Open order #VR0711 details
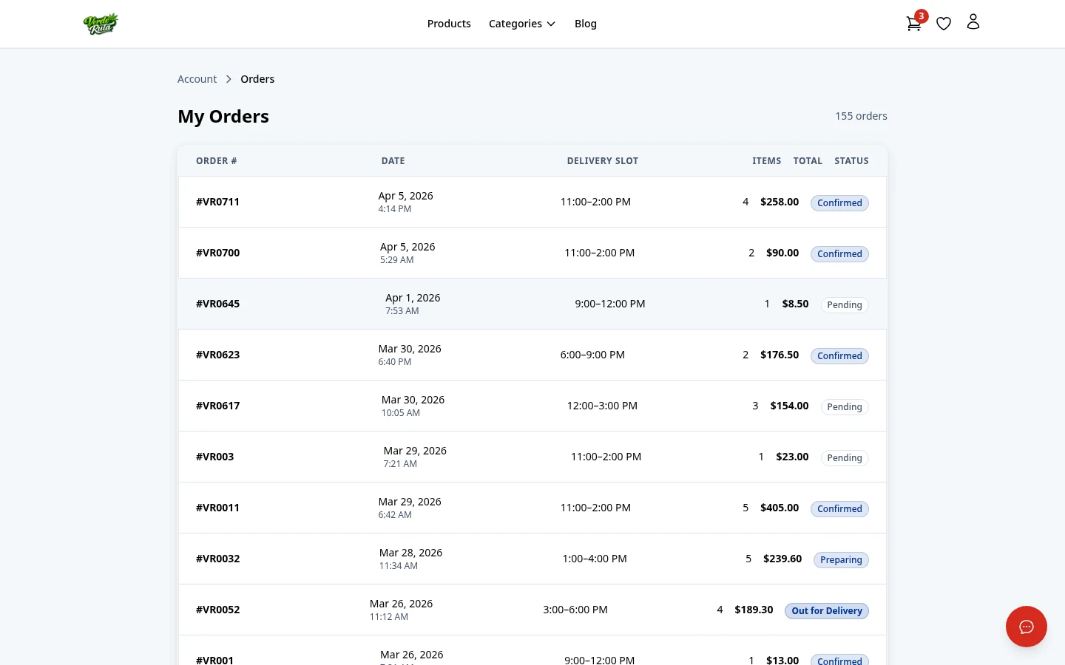This screenshot has width=1065, height=665. [x=217, y=201]
